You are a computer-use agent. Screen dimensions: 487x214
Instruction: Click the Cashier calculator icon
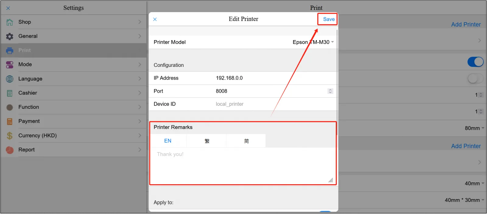click(10, 93)
